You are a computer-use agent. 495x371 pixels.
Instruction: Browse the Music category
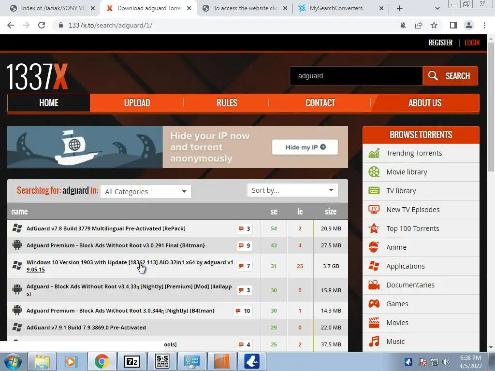(395, 342)
